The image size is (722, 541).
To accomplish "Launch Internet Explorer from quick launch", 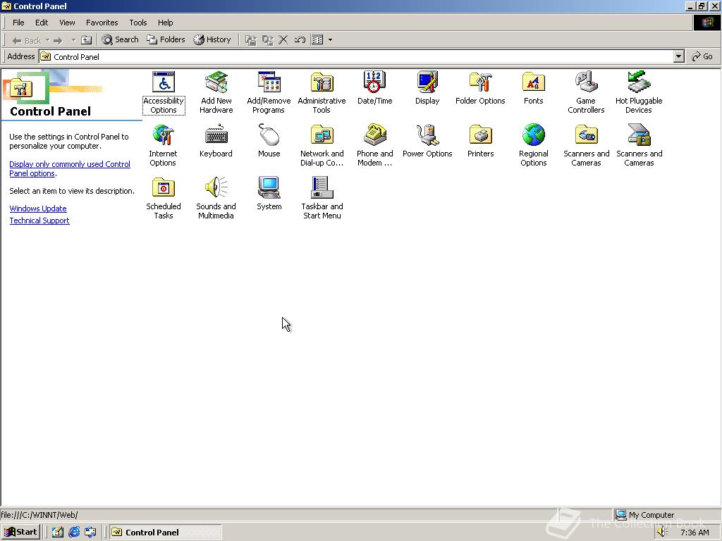I will tap(73, 533).
